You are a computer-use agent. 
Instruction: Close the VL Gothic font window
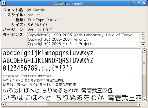coord(144,3)
